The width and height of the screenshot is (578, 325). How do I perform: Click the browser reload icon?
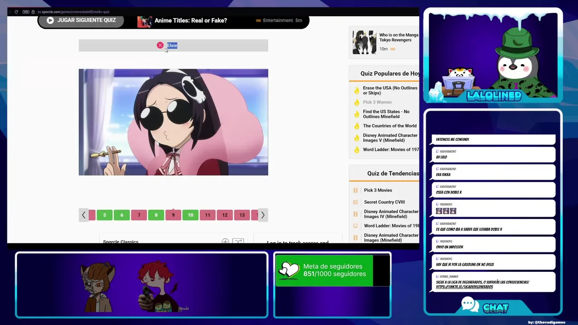[x=16, y=12]
